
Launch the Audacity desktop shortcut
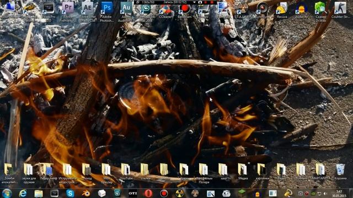coord(301,10)
